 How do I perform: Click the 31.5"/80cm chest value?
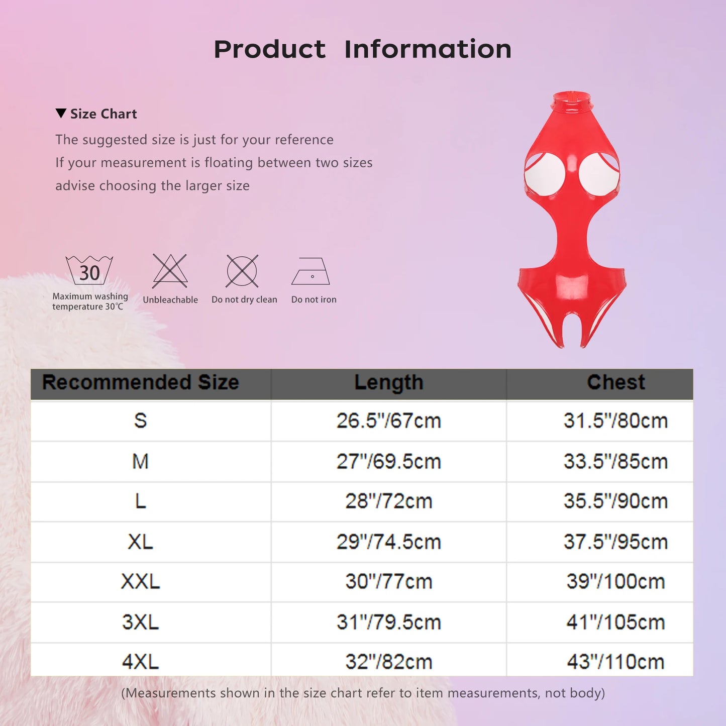click(x=615, y=421)
